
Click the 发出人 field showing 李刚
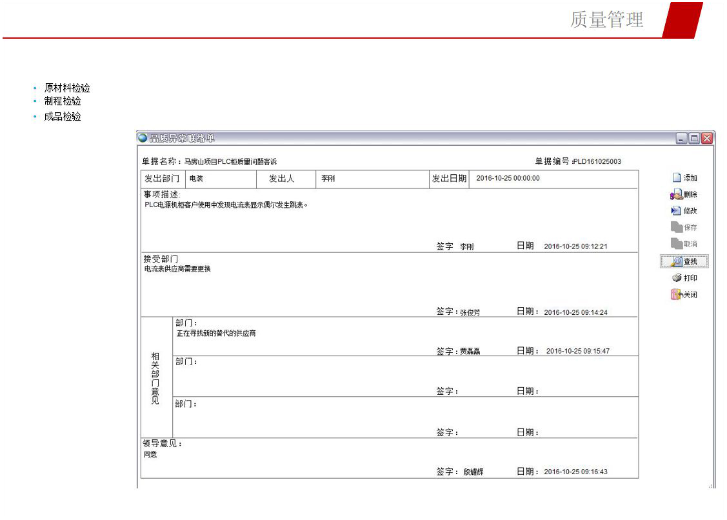point(373,179)
